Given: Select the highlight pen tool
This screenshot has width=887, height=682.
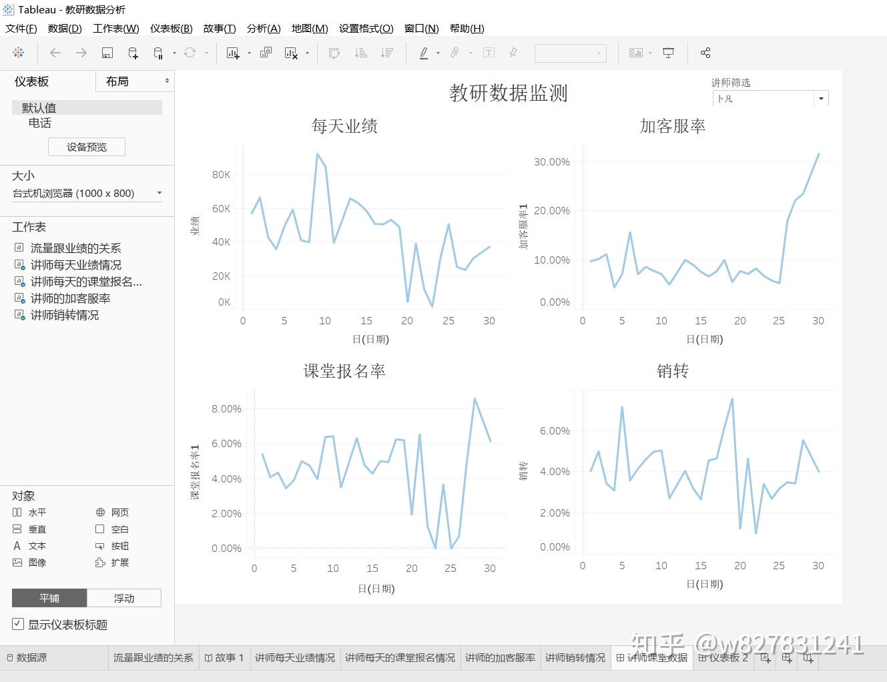Looking at the screenshot, I should click(424, 53).
